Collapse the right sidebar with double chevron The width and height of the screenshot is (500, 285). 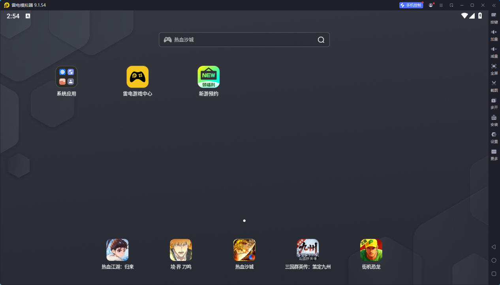(x=494, y=5)
